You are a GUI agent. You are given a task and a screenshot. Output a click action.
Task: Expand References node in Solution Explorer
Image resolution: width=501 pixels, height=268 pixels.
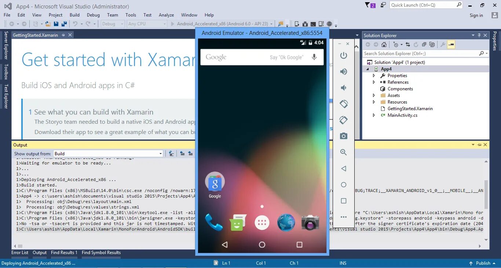[x=374, y=82]
